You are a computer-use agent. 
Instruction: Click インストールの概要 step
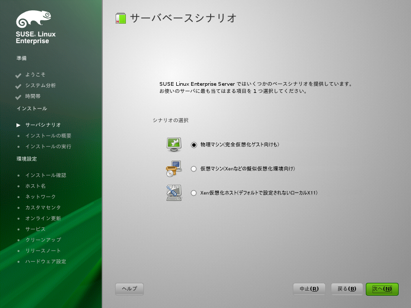48,136
